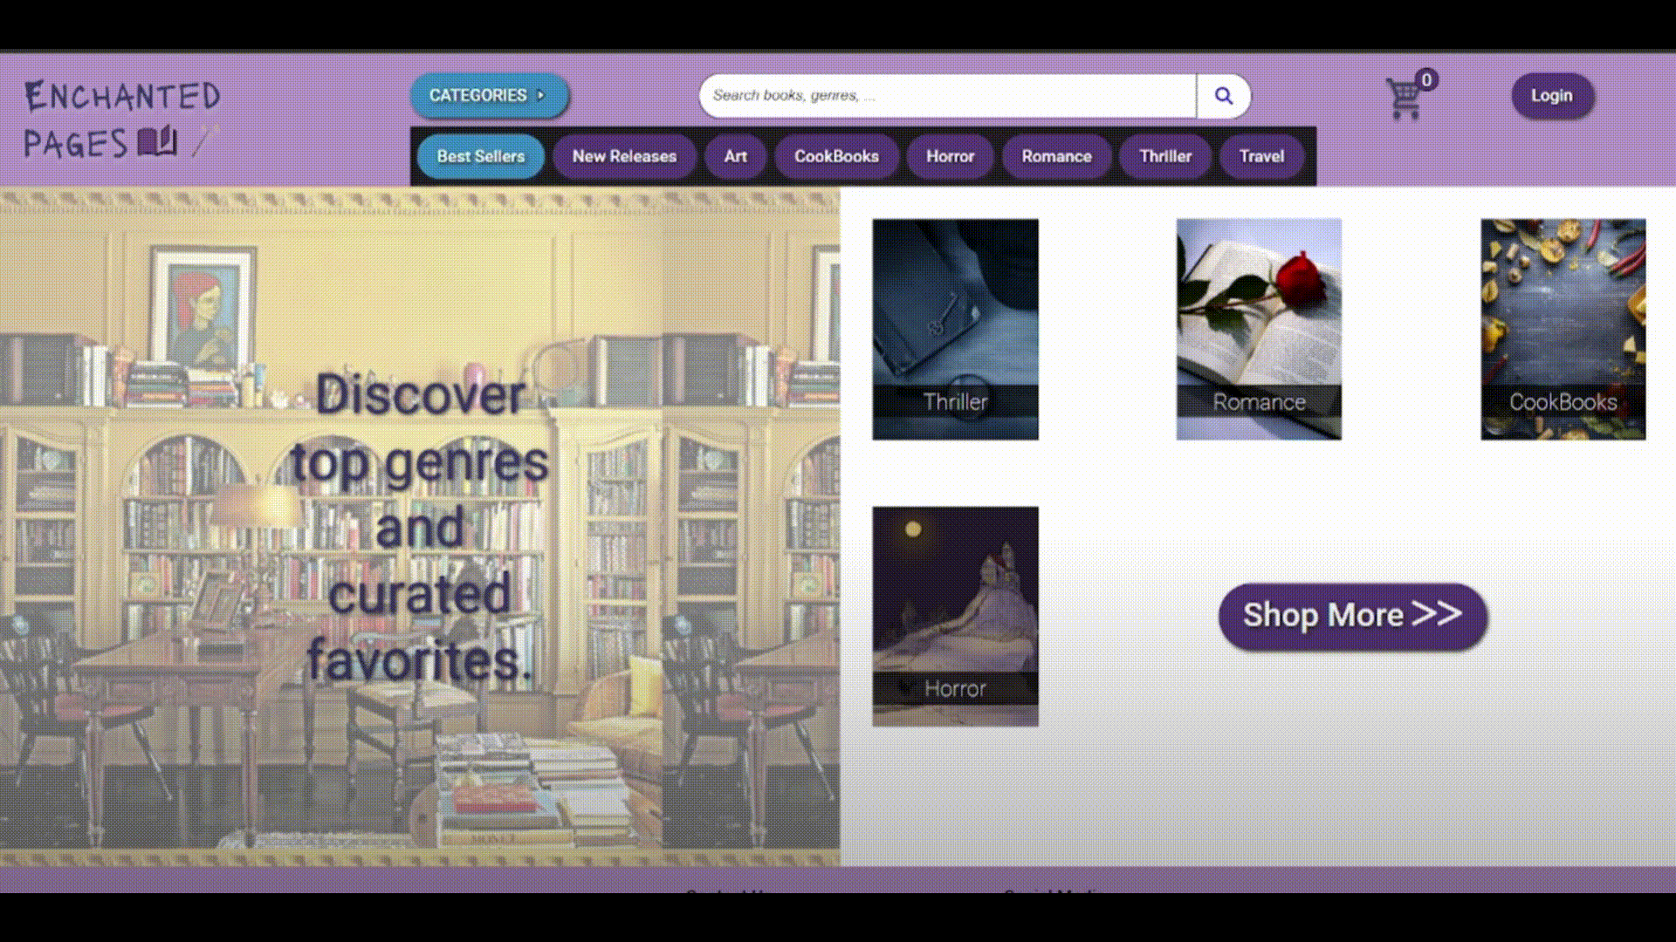Click the cart item count badge
Viewport: 1676px width, 942px height.
pos(1426,80)
